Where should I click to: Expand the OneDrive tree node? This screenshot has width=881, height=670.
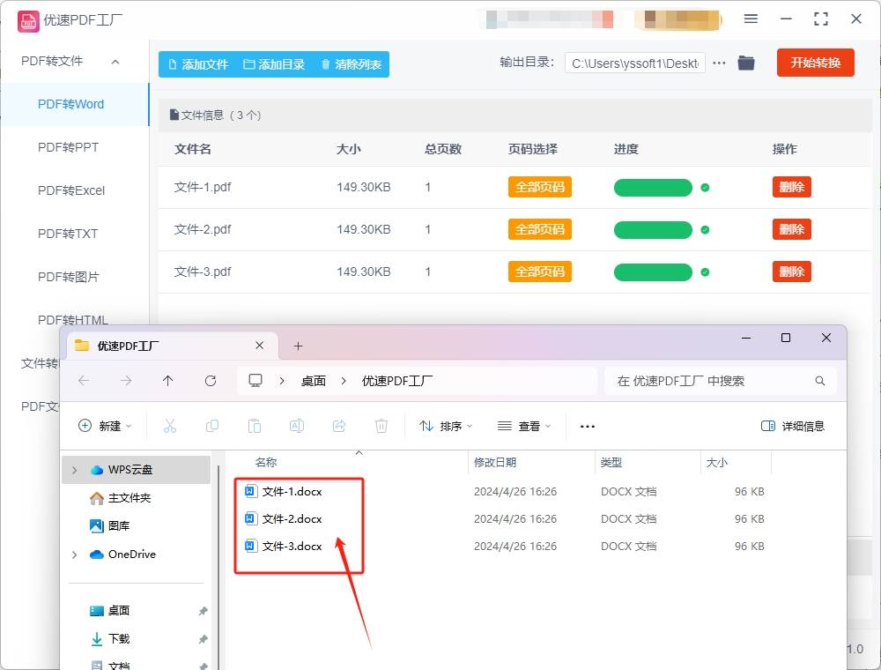[x=74, y=555]
